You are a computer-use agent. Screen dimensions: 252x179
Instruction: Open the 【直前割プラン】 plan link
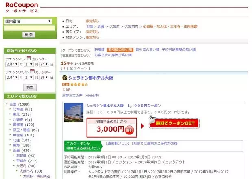(141, 144)
